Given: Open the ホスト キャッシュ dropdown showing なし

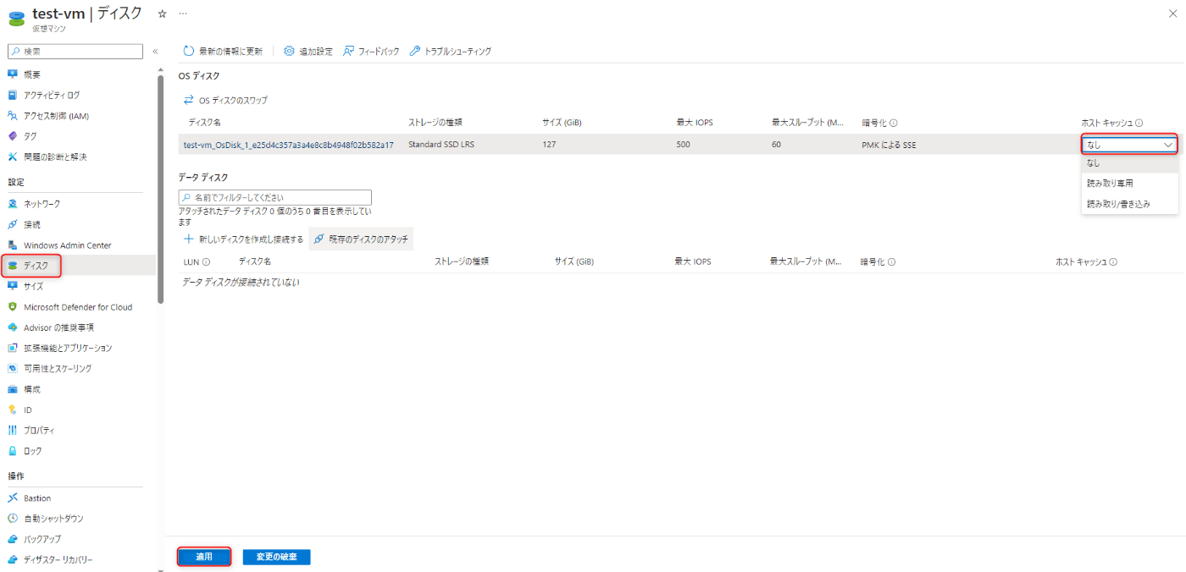Looking at the screenshot, I should (1129, 145).
